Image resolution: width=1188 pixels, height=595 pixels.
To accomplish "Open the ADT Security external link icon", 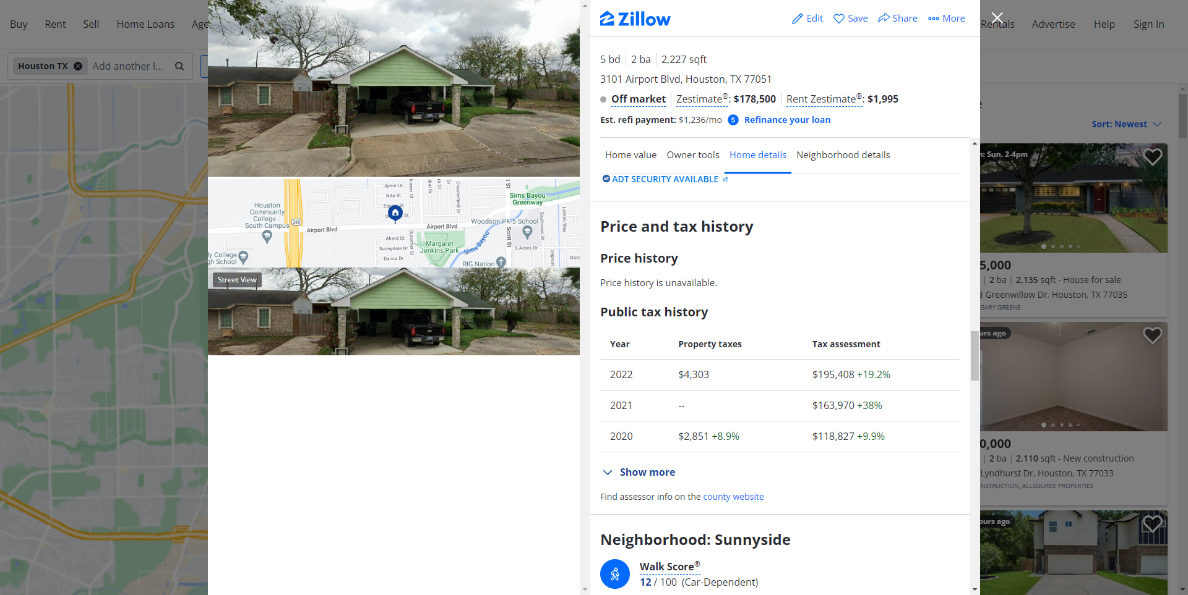I will pyautogui.click(x=725, y=179).
